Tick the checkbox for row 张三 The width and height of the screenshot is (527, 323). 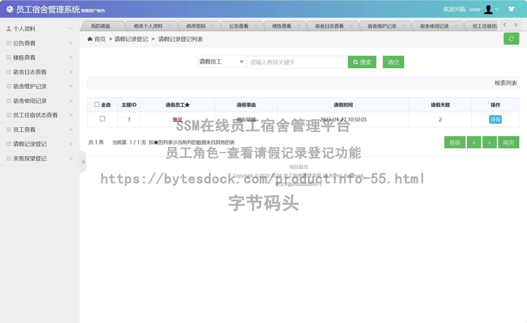tap(103, 119)
